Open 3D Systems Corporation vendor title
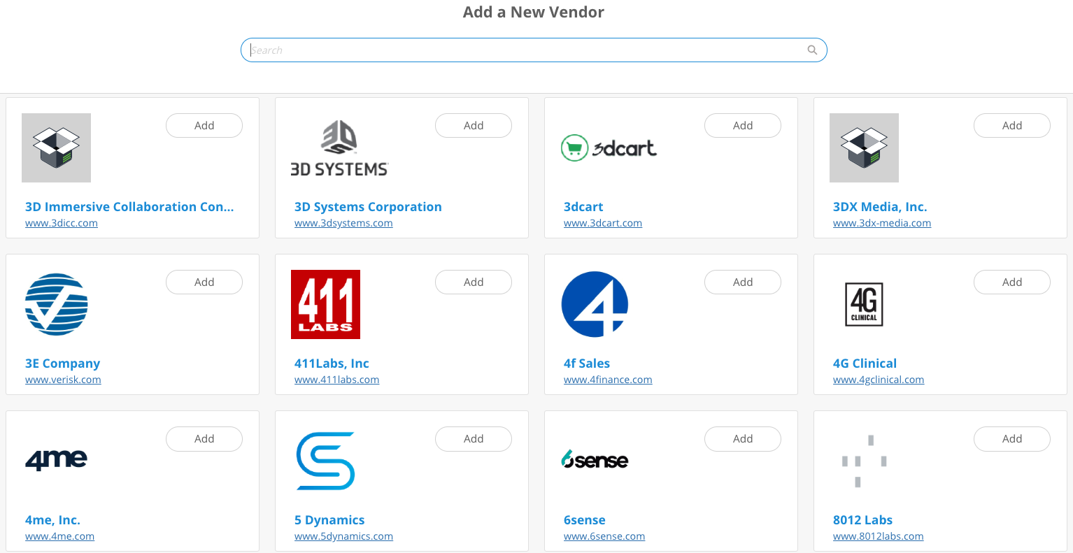This screenshot has width=1073, height=553. pos(368,207)
